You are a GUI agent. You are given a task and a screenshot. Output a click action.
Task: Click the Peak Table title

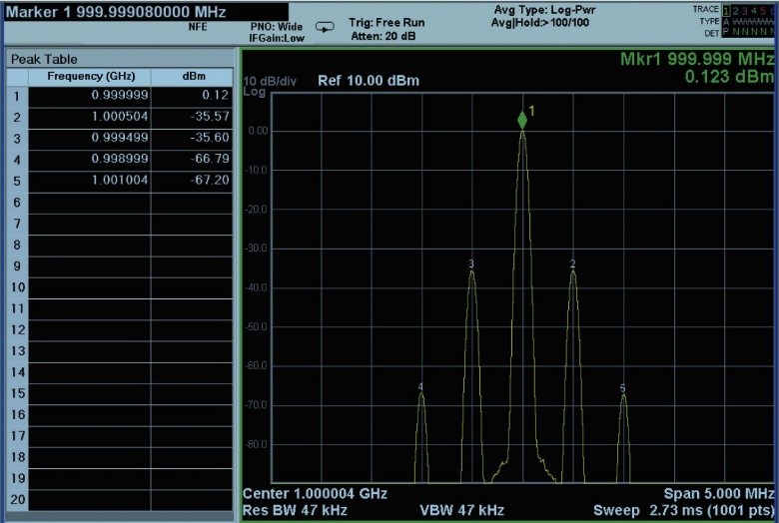point(44,59)
